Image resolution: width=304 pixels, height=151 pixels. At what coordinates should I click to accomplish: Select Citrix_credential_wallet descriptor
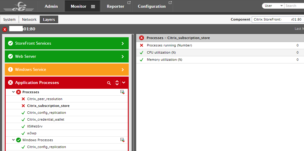[46, 119]
